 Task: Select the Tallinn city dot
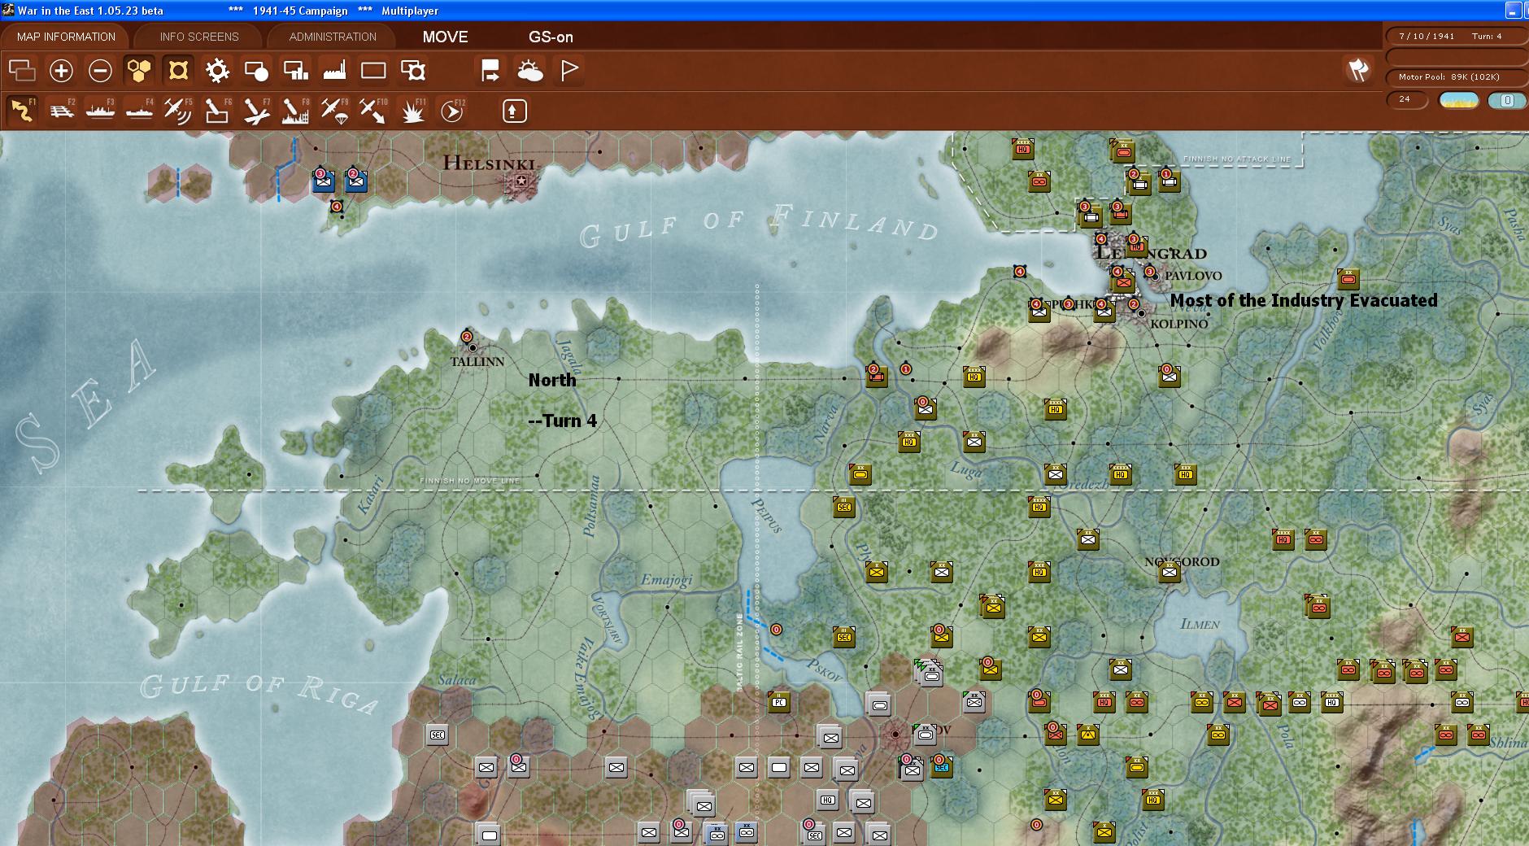472,347
